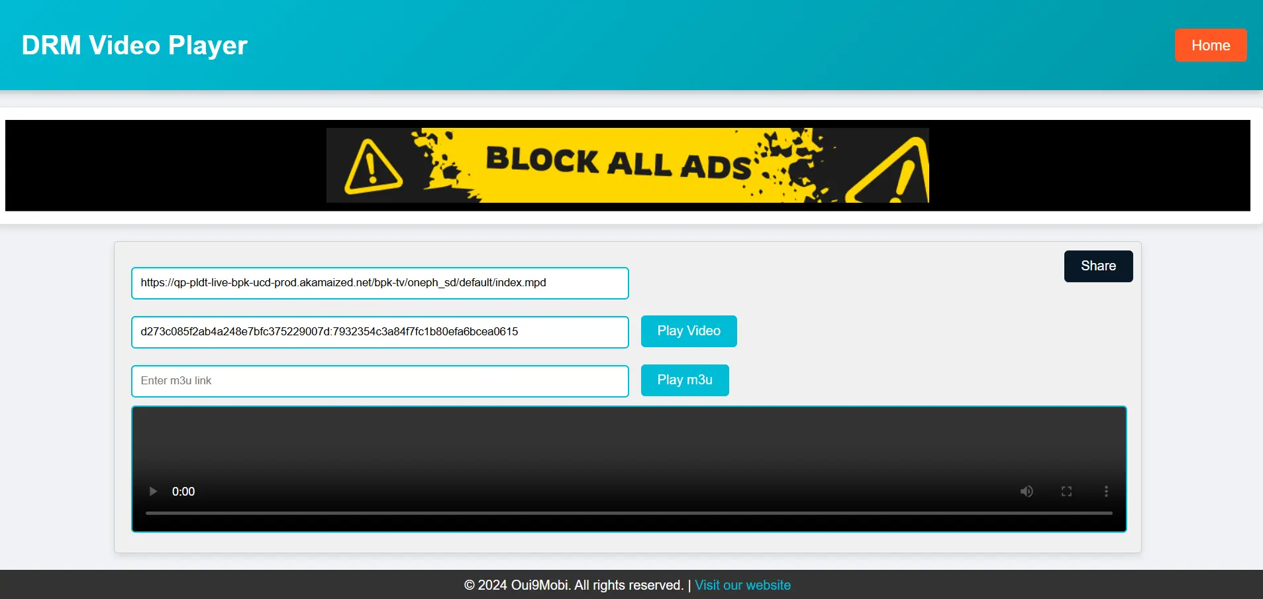Follow the Visit our website link
1263x599 pixels.
coord(742,585)
